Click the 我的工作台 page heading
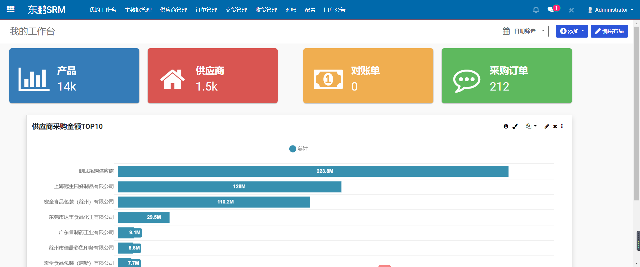This screenshot has width=640, height=267. (x=32, y=31)
